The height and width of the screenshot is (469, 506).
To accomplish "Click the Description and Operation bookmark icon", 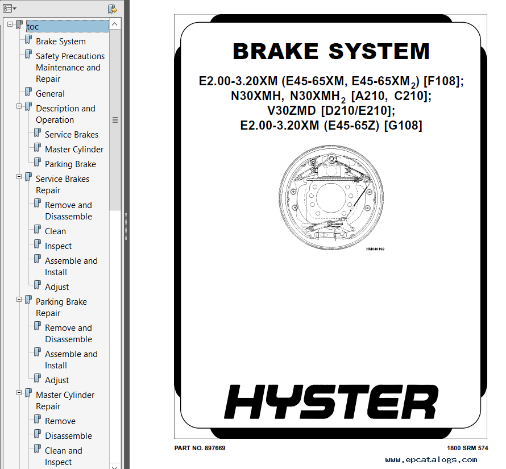I will [28, 106].
